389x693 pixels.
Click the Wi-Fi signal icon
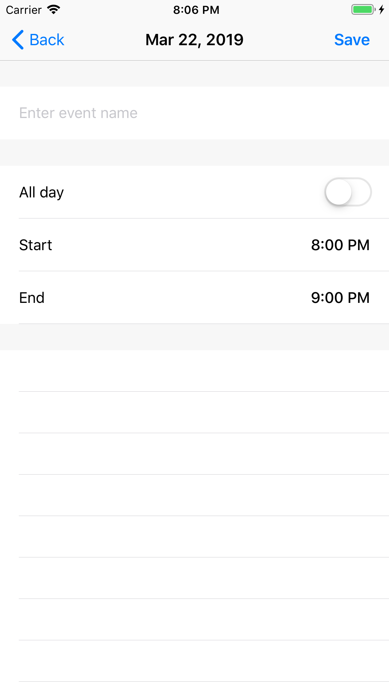coord(54,10)
